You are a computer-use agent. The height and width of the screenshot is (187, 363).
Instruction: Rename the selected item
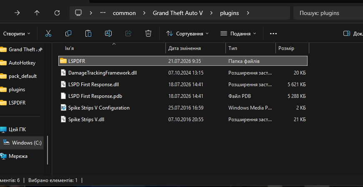(x=108, y=34)
